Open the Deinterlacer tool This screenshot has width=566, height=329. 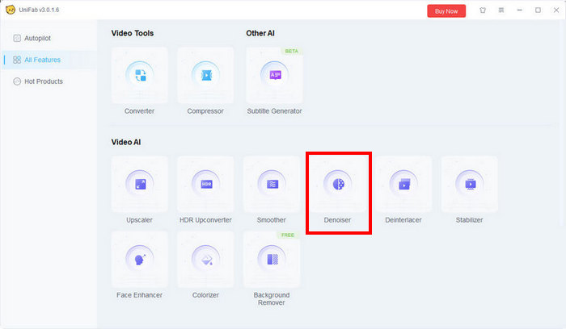[x=403, y=184]
